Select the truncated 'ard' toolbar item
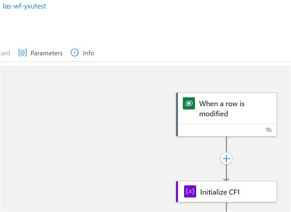This screenshot has width=291, height=212. pos(5,53)
